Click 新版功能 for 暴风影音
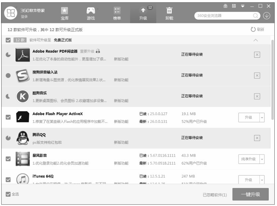 click(x=121, y=163)
